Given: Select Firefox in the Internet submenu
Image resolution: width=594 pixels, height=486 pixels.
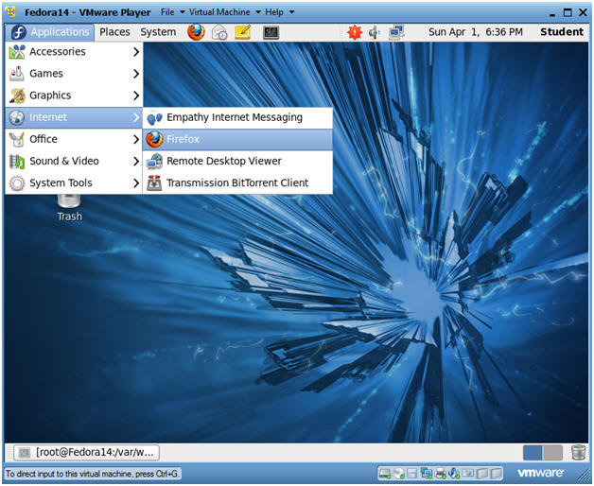Looking at the screenshot, I should coord(237,139).
